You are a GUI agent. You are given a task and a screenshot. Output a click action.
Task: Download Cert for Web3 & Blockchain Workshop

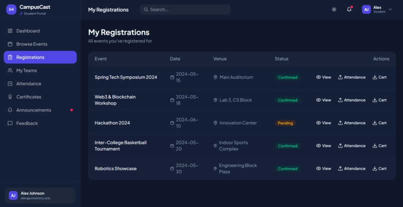coord(379,100)
